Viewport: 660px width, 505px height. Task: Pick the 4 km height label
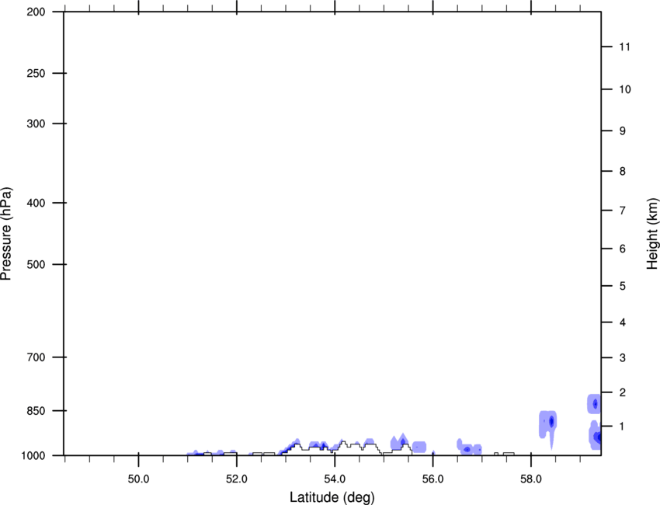pos(623,322)
